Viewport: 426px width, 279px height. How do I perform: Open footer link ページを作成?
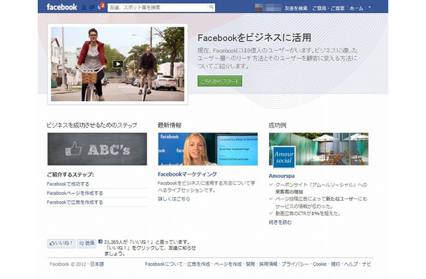(x=228, y=264)
